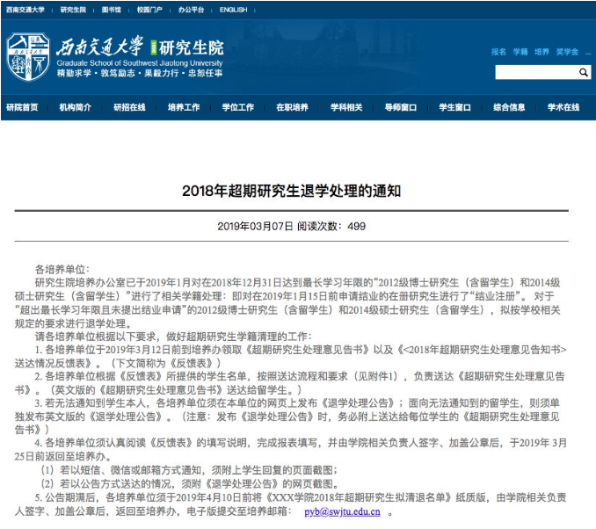The image size is (596, 529).
Task: Go to the 培养工作 menu
Action: click(184, 107)
